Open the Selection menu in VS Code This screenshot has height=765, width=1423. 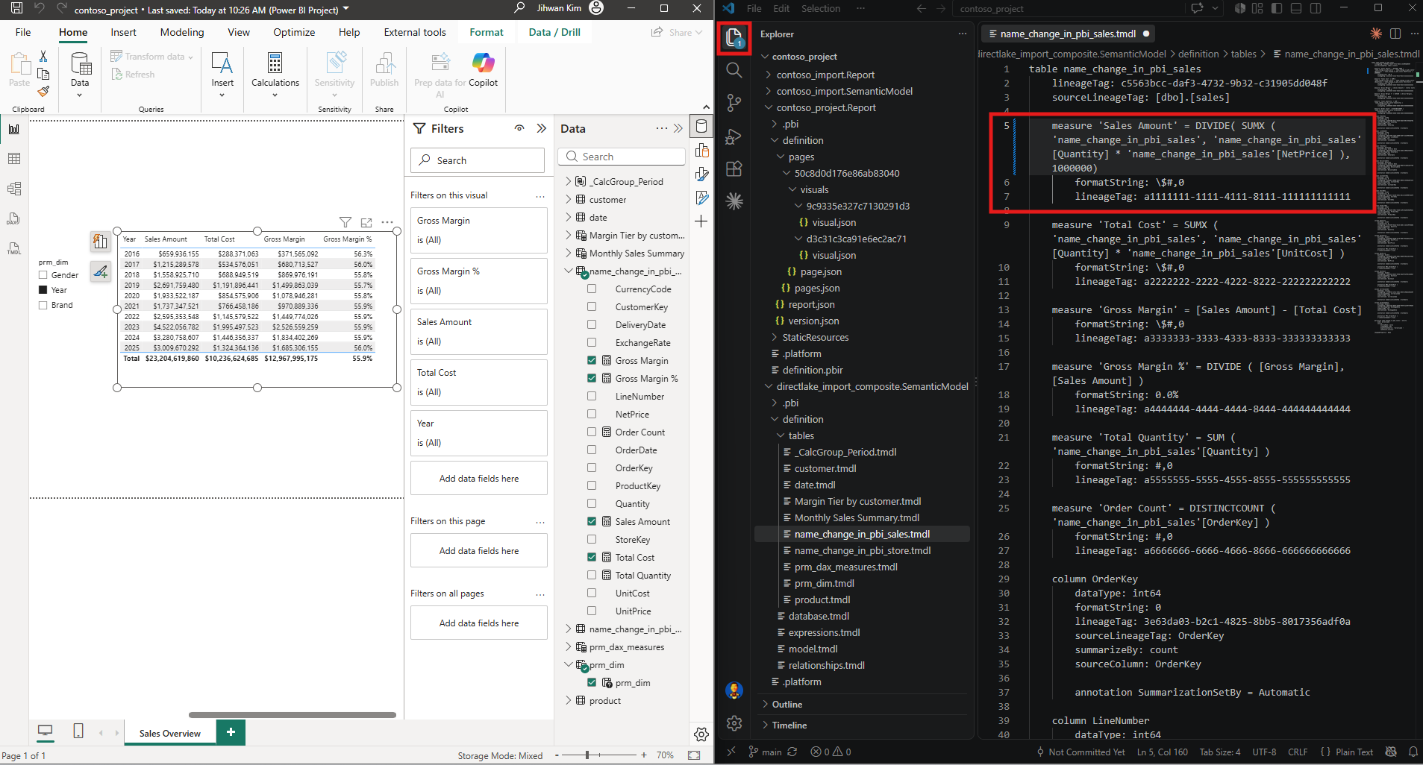coord(821,8)
